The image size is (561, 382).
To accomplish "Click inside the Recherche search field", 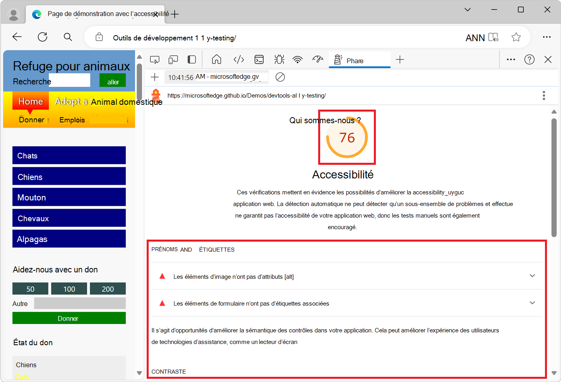I will coord(69,80).
